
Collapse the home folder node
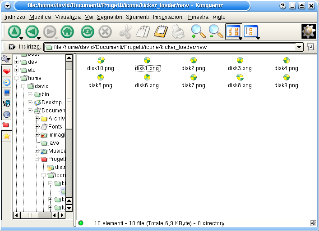[x=17, y=78]
